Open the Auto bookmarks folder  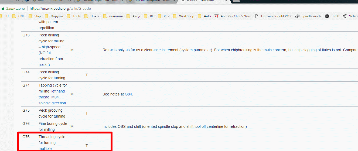point(204,16)
